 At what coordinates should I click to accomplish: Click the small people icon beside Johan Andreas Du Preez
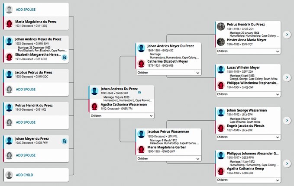click(x=139, y=92)
